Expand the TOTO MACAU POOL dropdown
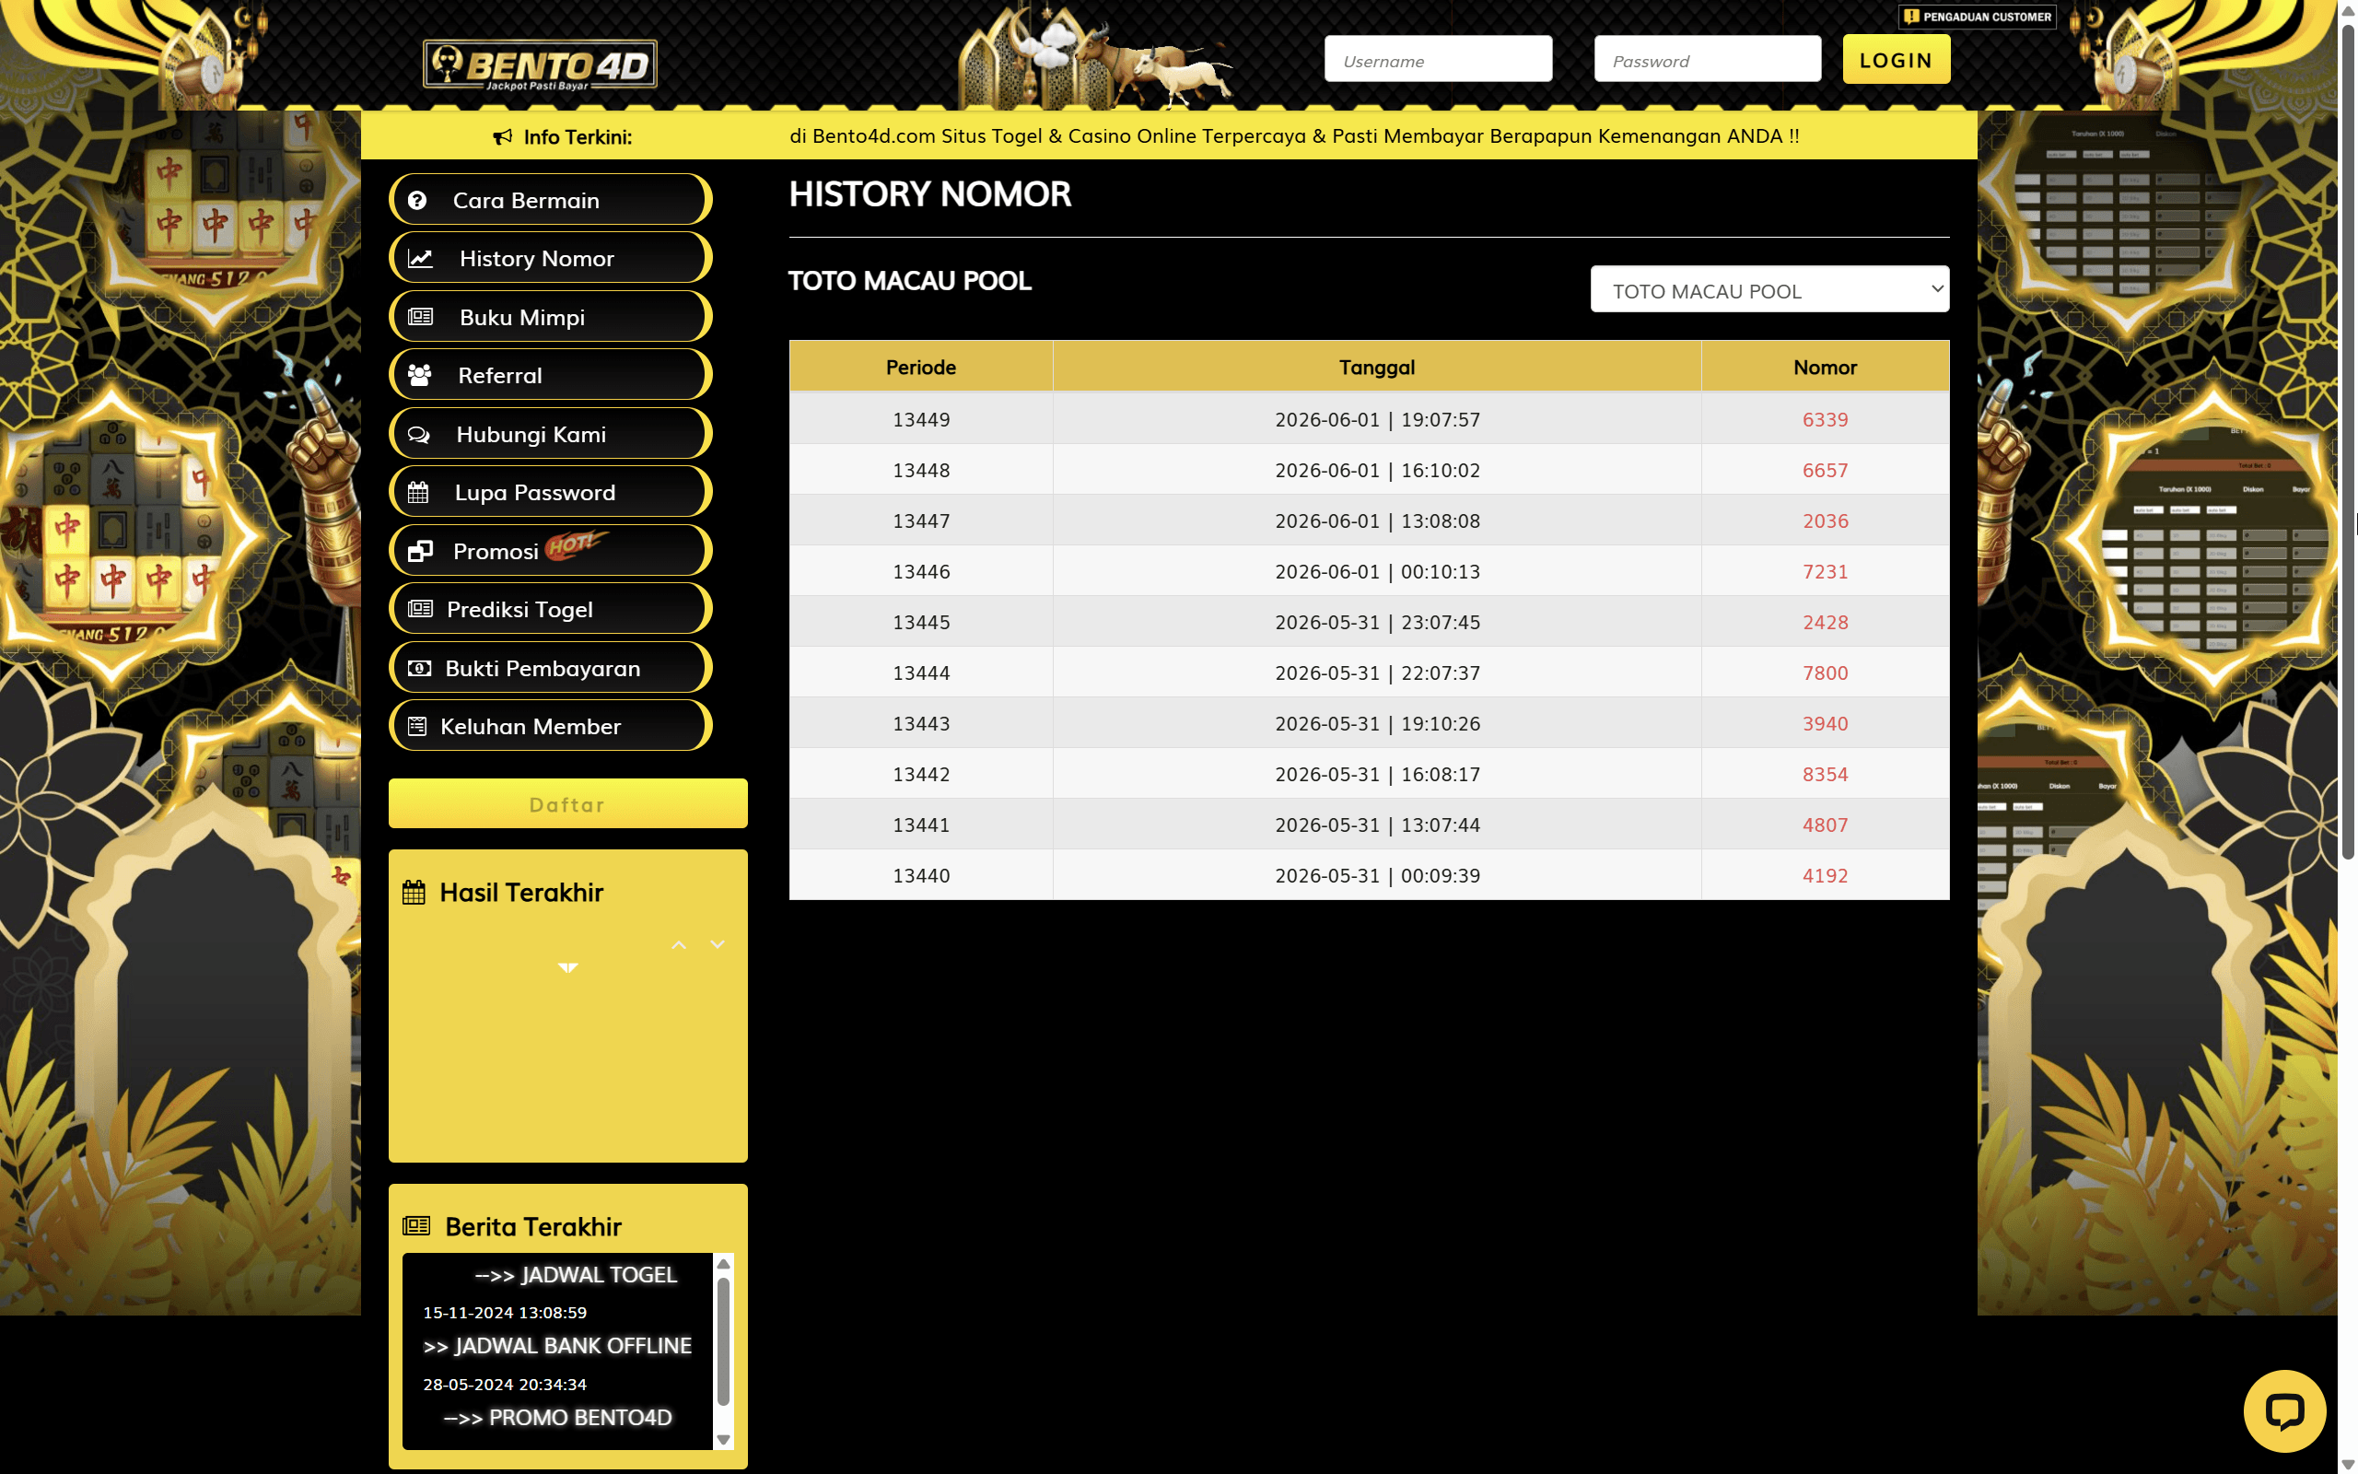The height and width of the screenshot is (1474, 2358). (x=1769, y=289)
